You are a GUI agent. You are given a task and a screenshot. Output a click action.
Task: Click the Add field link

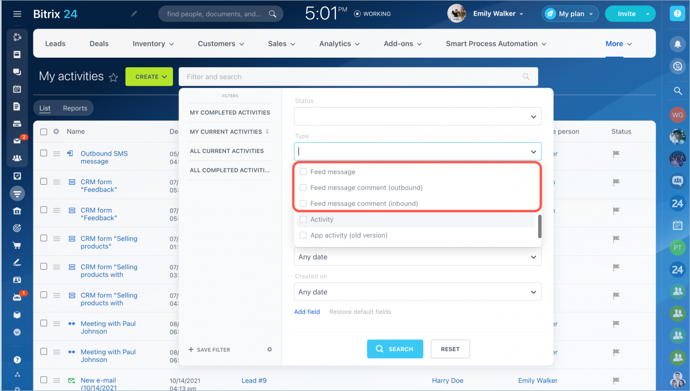[x=307, y=312]
